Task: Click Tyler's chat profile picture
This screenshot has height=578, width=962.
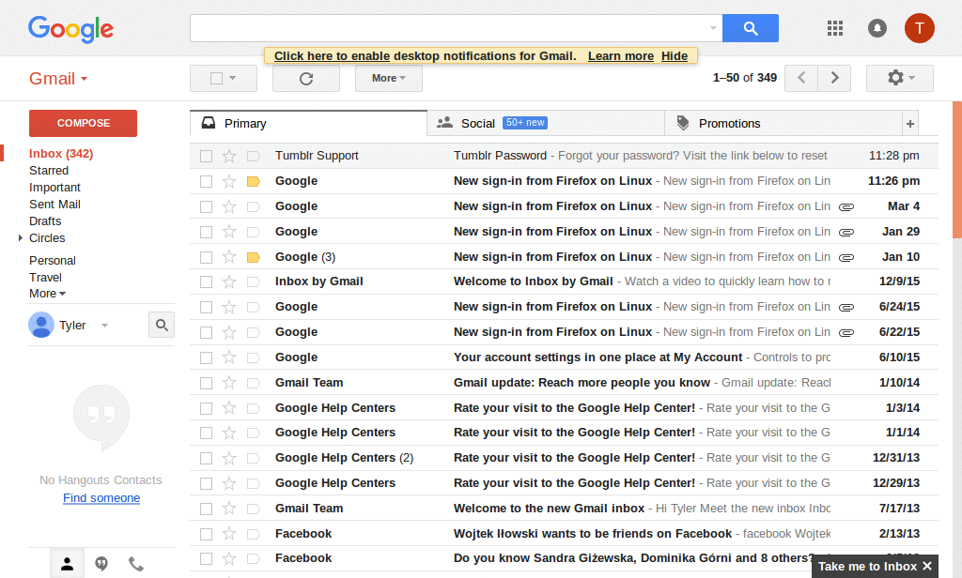Action: tap(41, 325)
